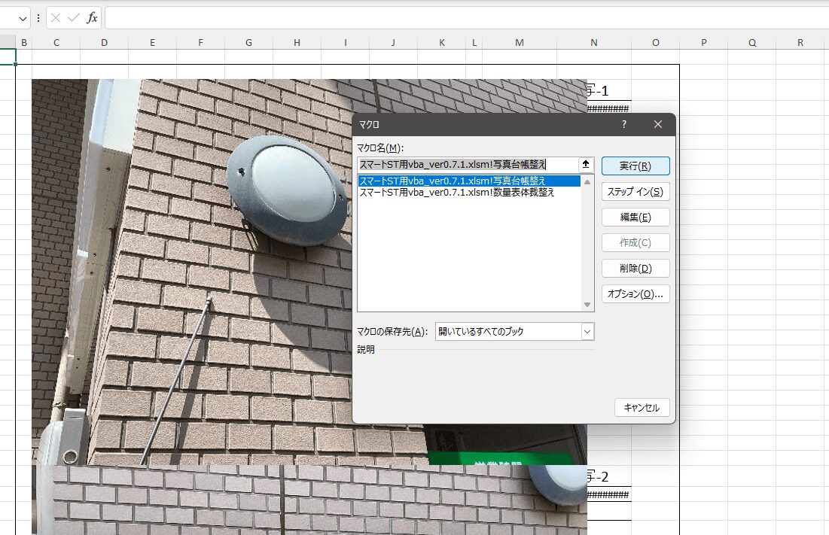The image size is (829, 535).
Task: Click the Insert Function fx icon
Action: [92, 18]
